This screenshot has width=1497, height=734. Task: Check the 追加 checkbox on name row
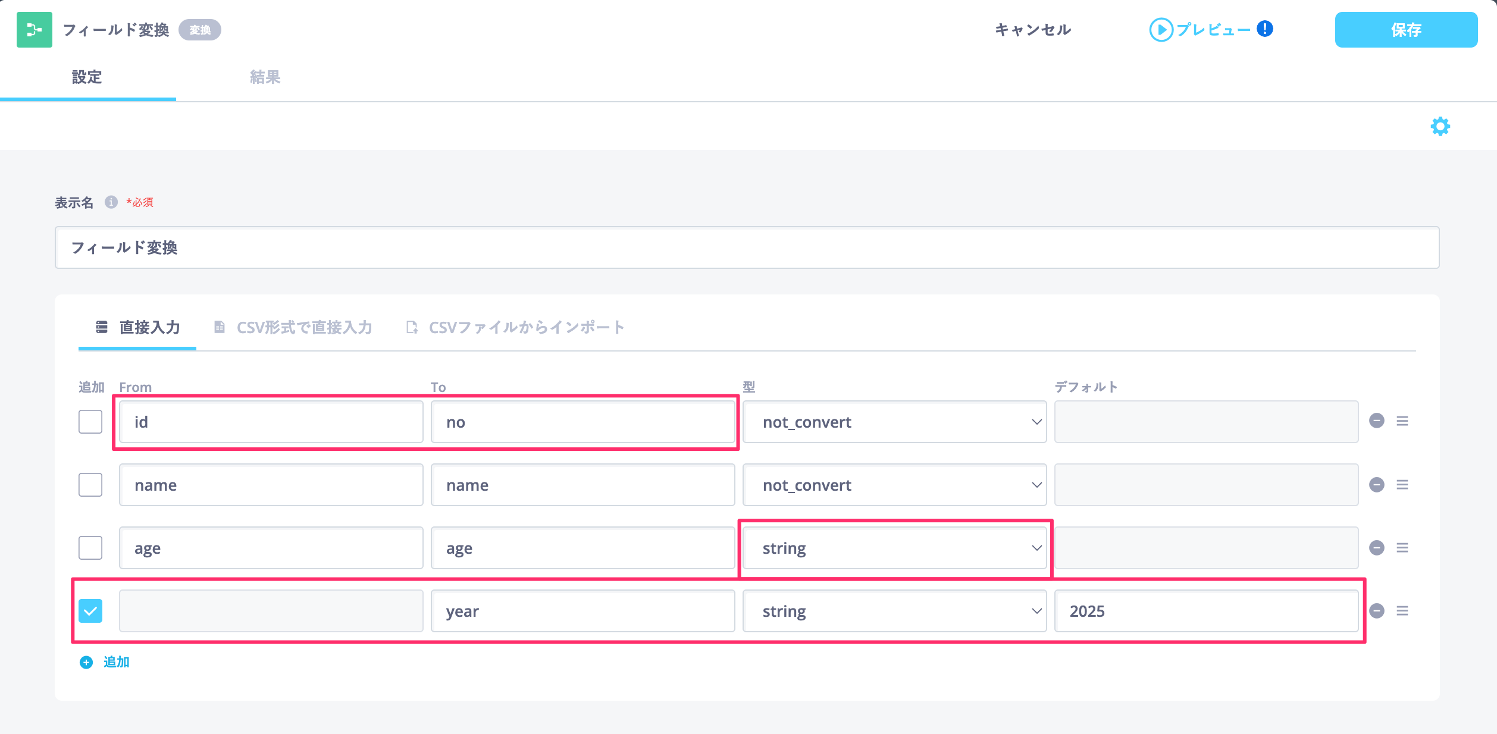tap(90, 485)
